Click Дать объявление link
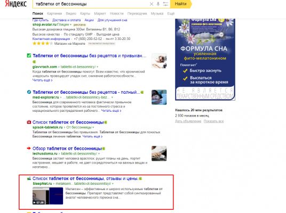 188,121
